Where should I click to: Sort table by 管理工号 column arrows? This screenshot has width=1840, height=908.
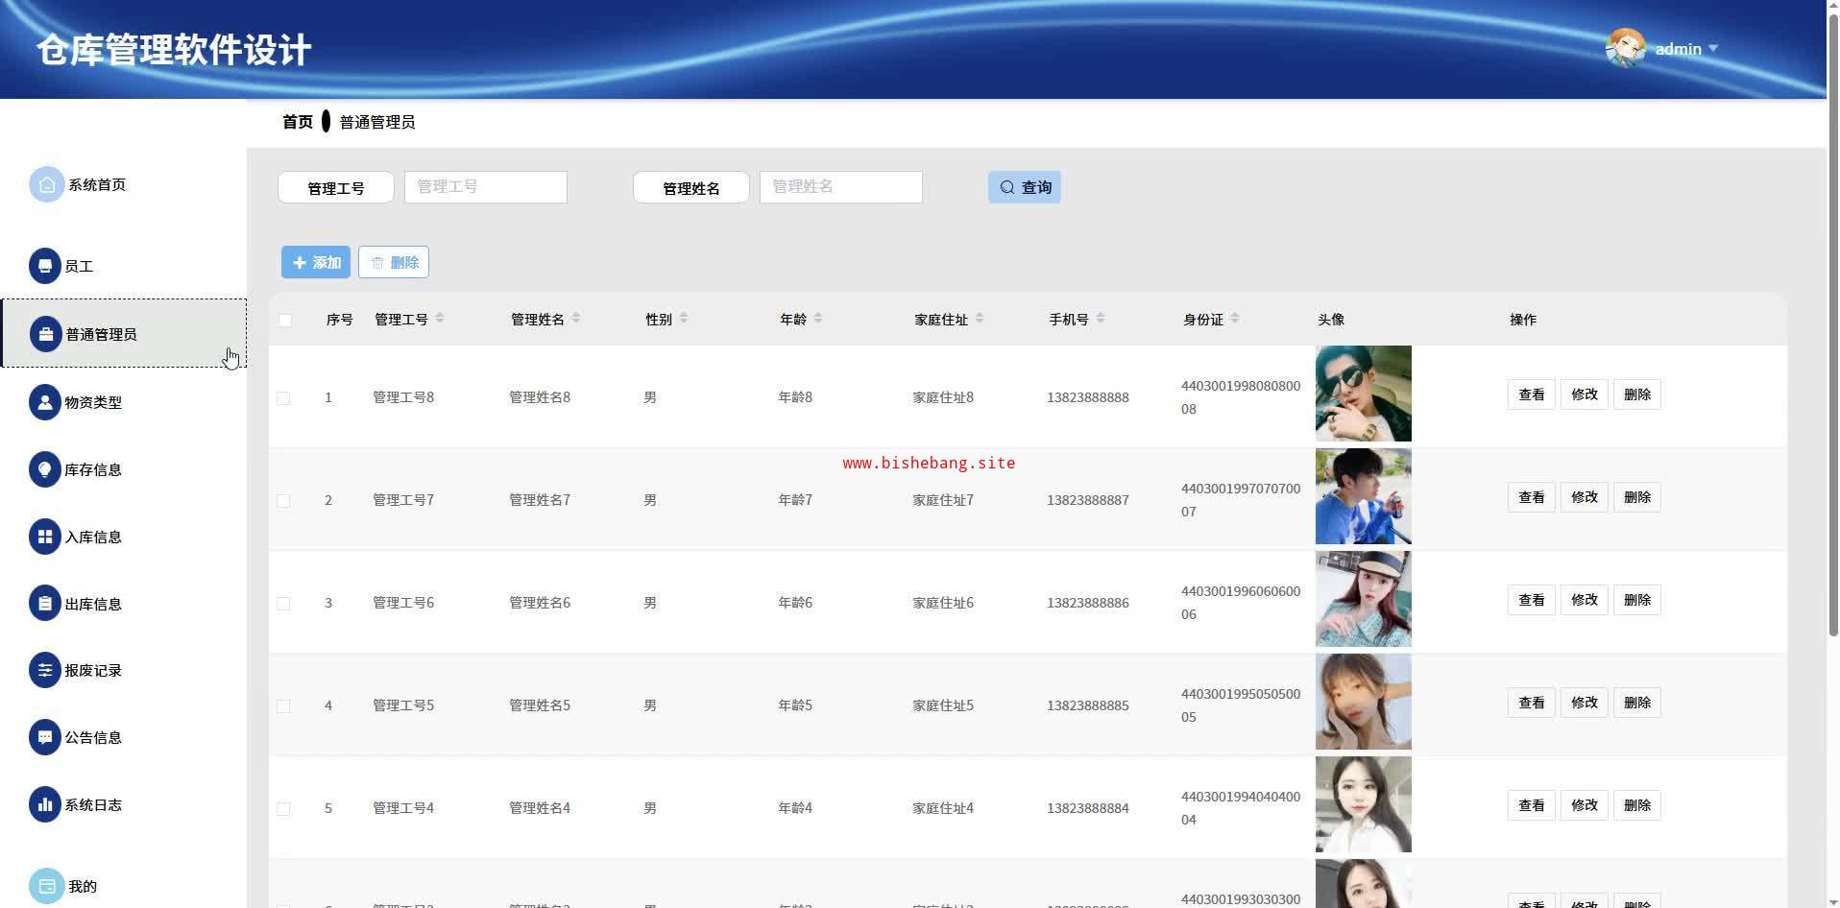(440, 319)
